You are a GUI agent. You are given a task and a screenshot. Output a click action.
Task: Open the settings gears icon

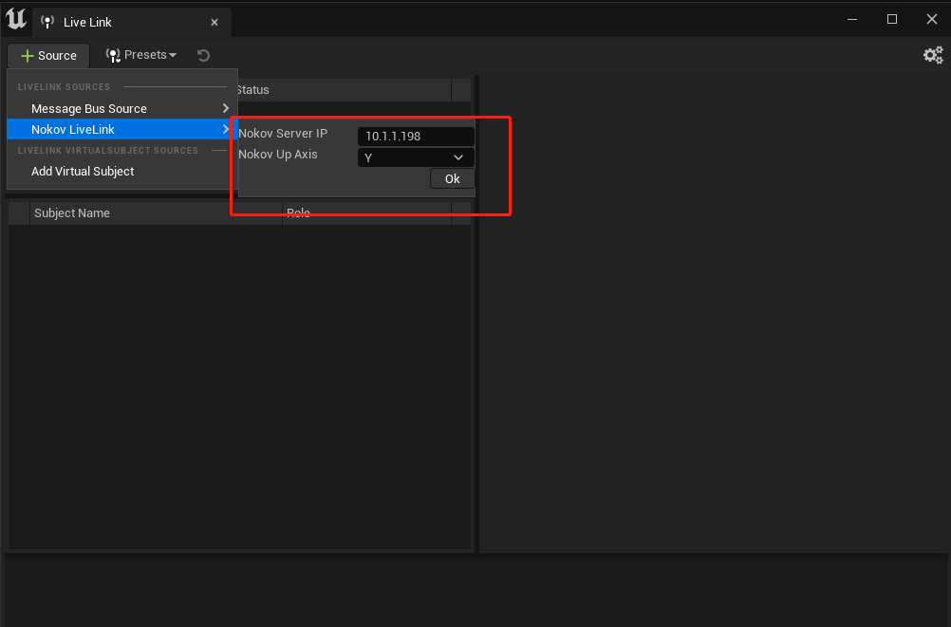click(933, 55)
